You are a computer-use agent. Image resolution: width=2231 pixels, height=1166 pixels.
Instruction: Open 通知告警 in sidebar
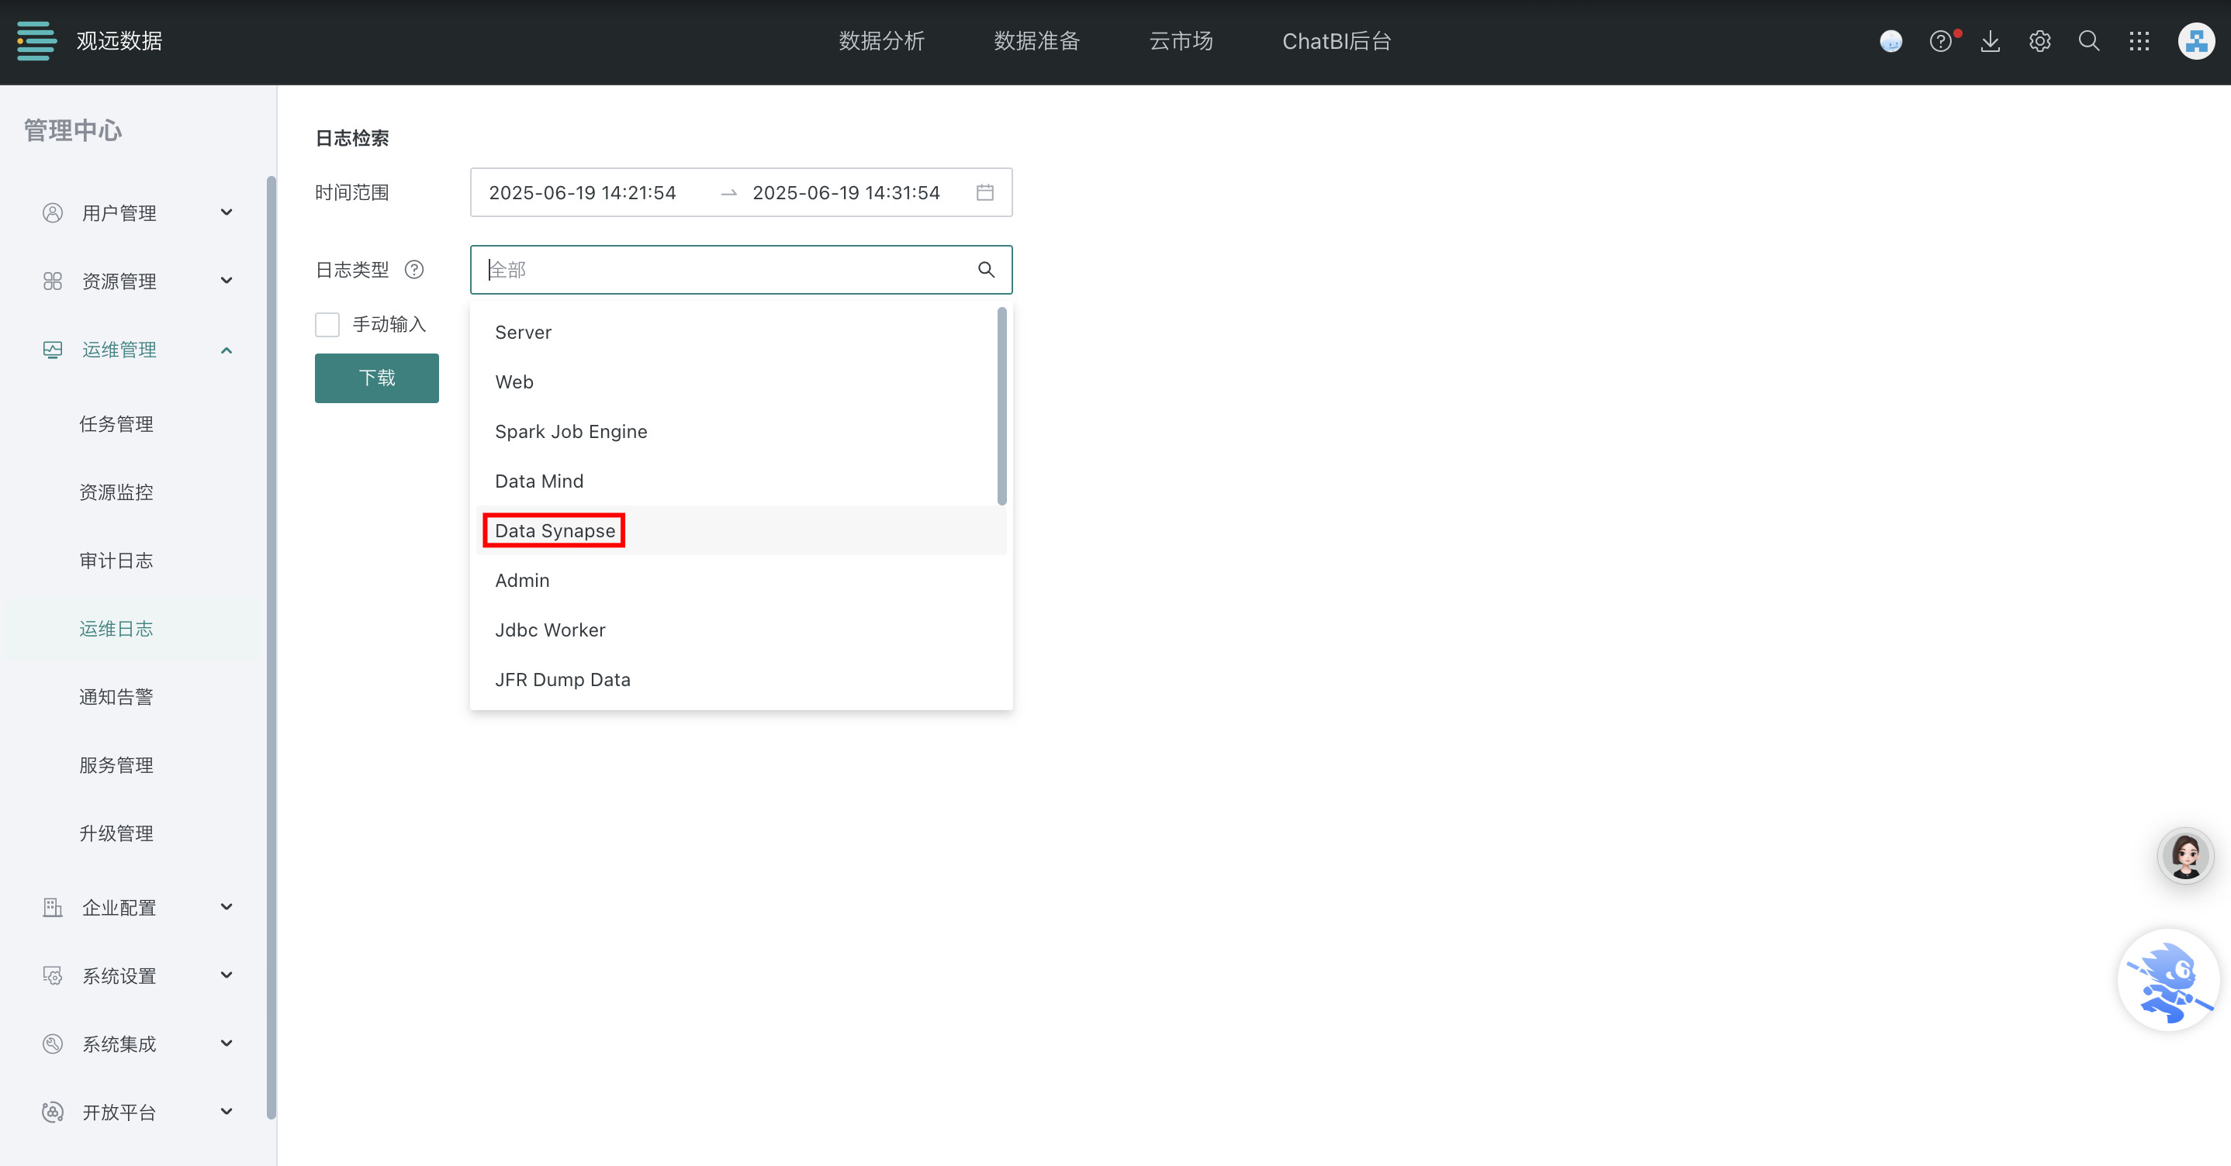click(x=116, y=696)
